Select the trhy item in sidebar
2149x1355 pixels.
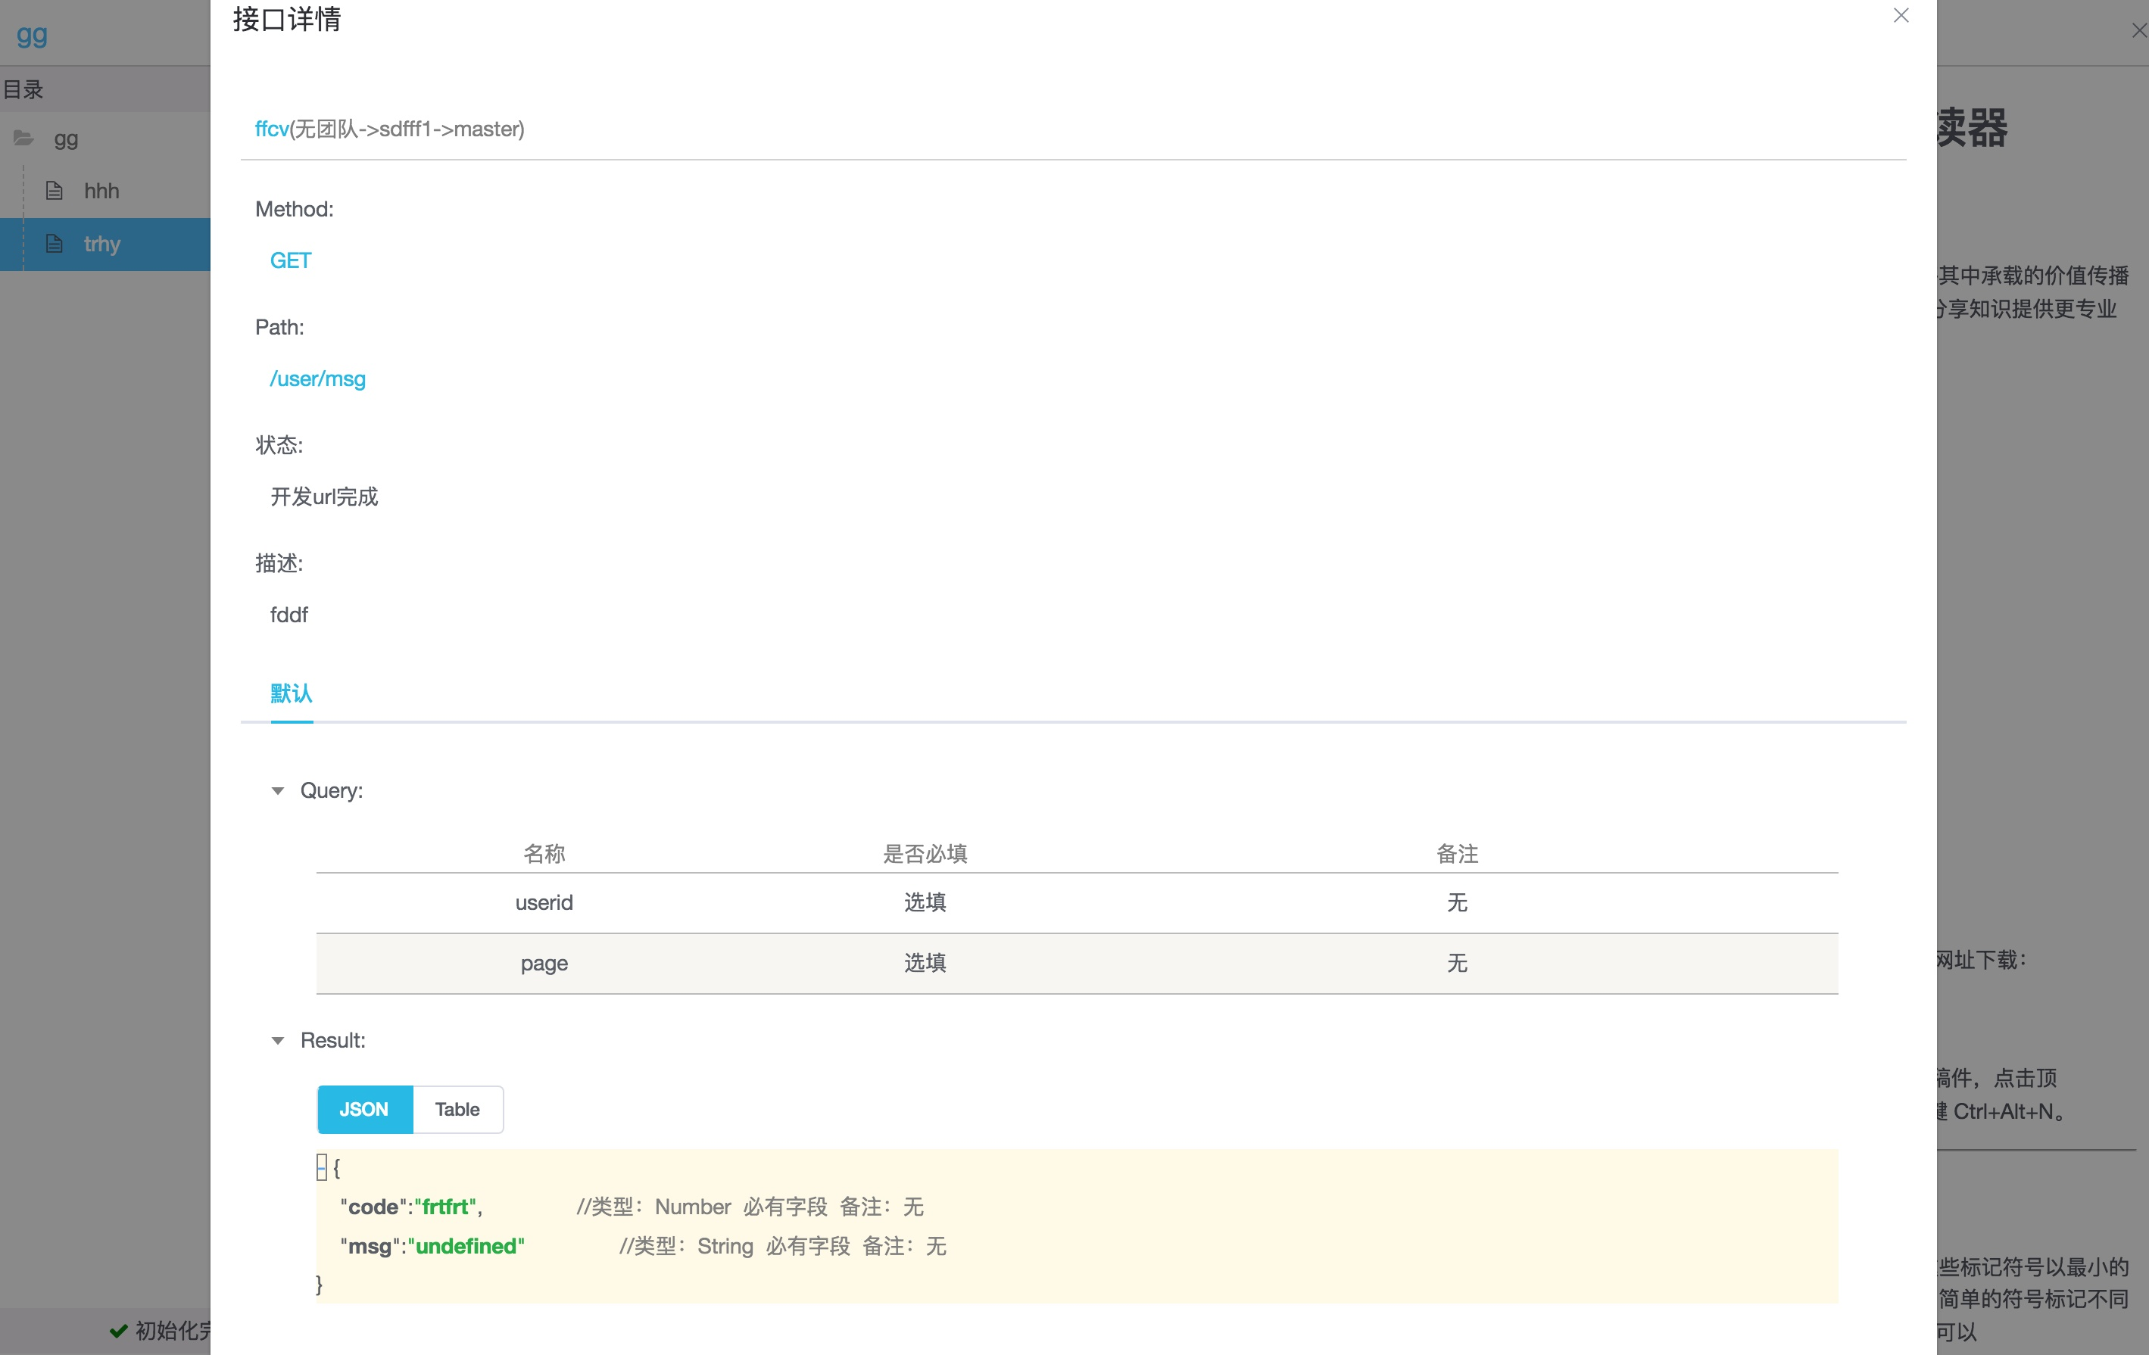coord(101,244)
